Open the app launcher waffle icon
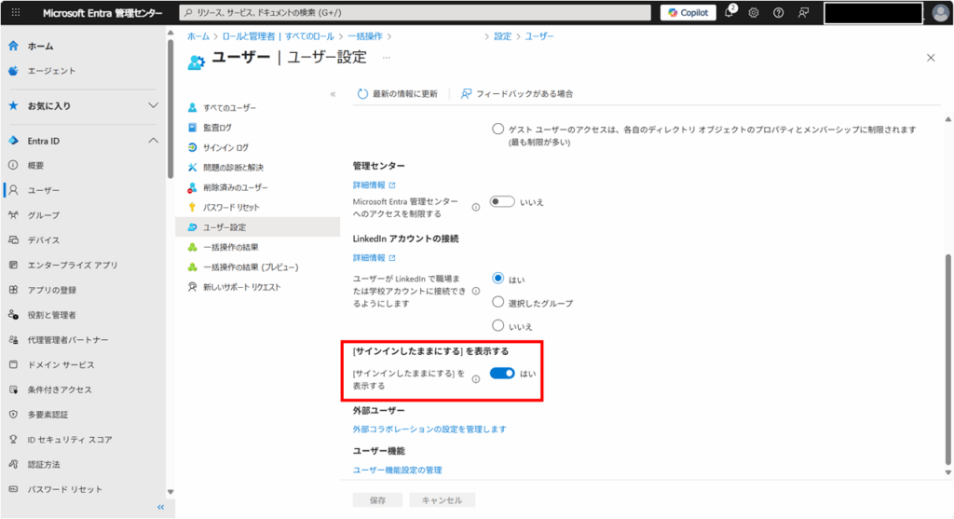The width and height of the screenshot is (954, 519). [x=15, y=13]
